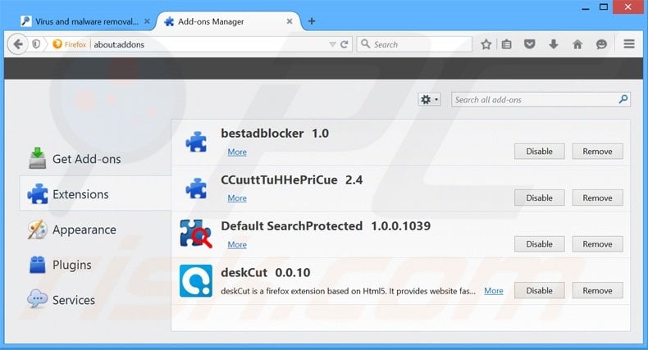Select the CCuuttTuHHePriCue 2.4 title
This screenshot has height=350, width=648.
[292, 180]
